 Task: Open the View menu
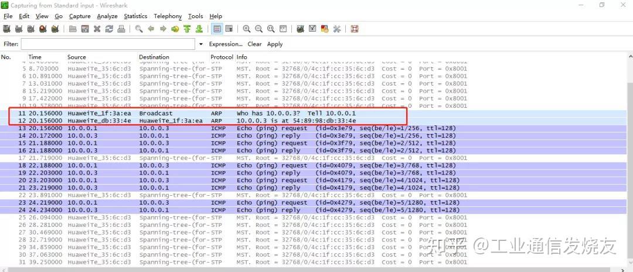42,16
